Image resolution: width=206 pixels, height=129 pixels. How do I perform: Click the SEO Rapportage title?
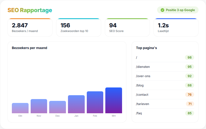point(30,10)
